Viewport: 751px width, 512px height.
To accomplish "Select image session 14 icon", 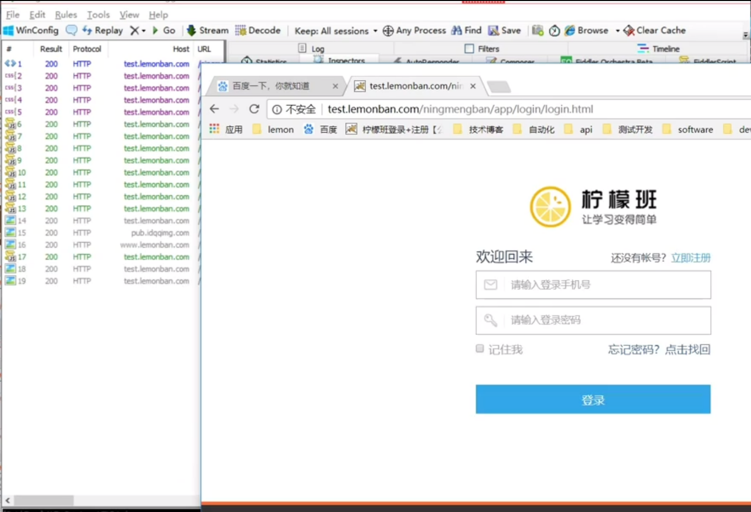I will [10, 220].
